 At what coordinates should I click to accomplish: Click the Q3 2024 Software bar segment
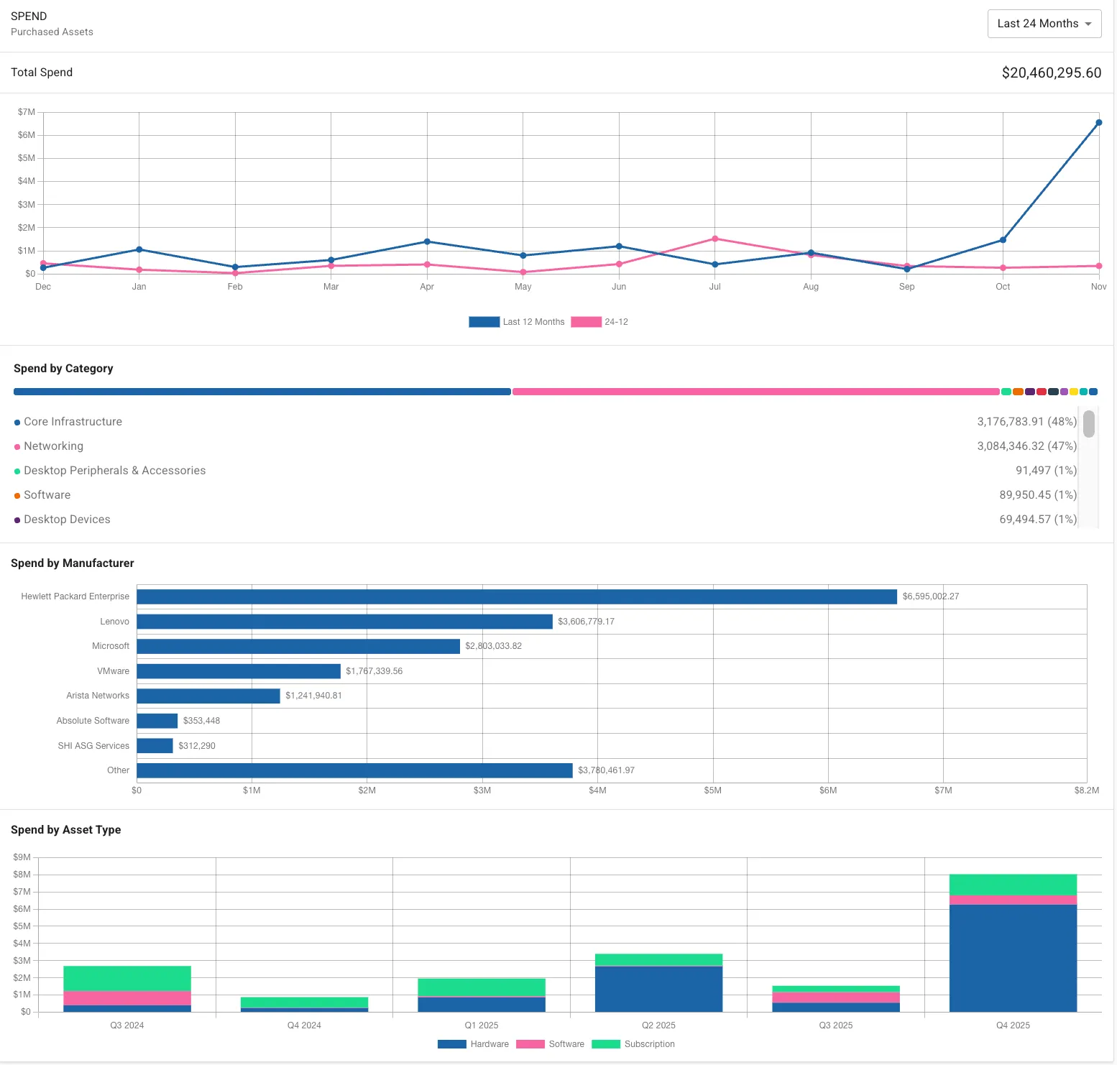point(127,998)
